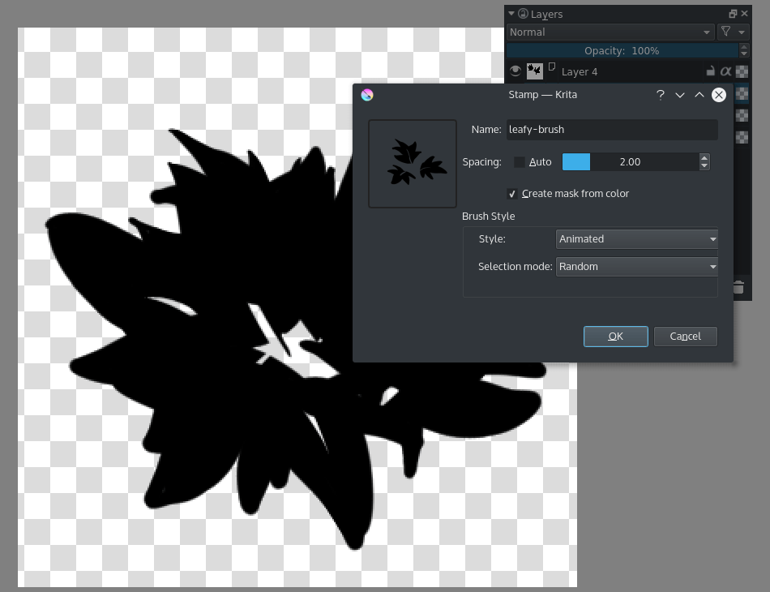Click the filter icon in the Layers panel

tap(724, 32)
